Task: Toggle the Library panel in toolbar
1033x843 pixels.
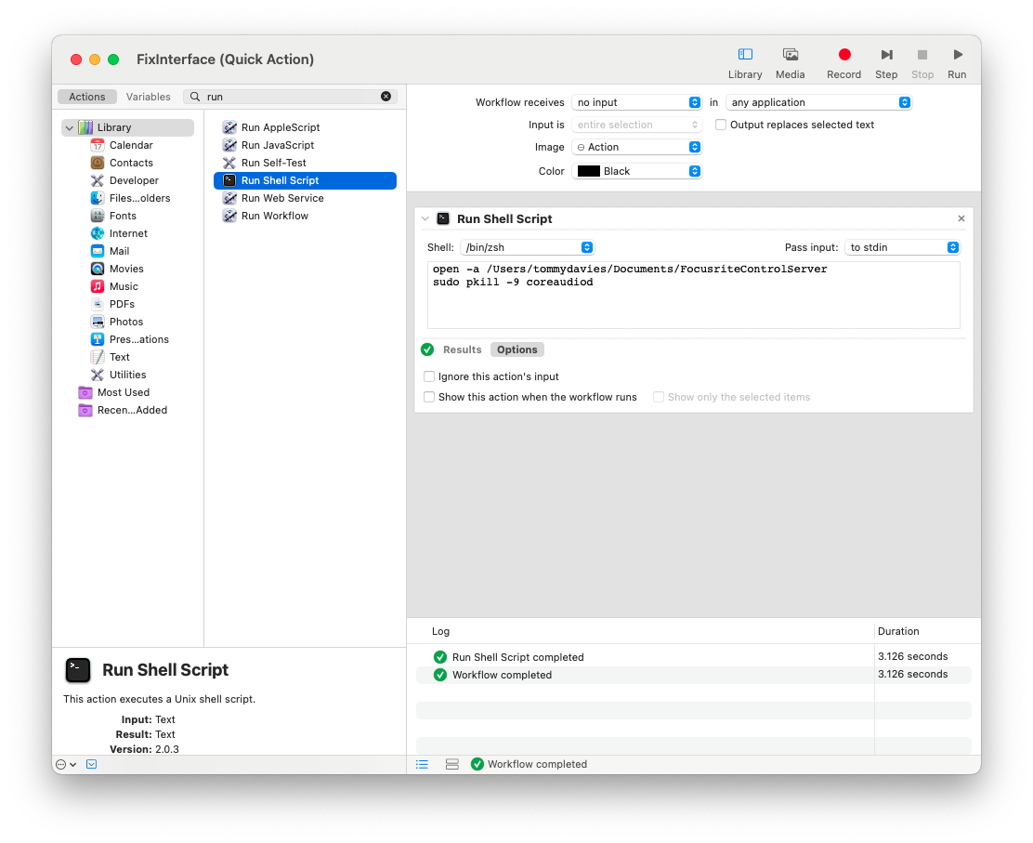Action: pyautogui.click(x=744, y=63)
